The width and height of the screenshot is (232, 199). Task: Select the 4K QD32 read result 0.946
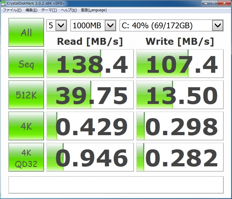90,157
